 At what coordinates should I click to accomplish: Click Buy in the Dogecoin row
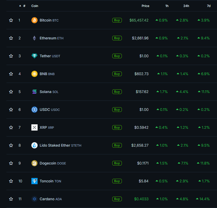tap(117, 163)
